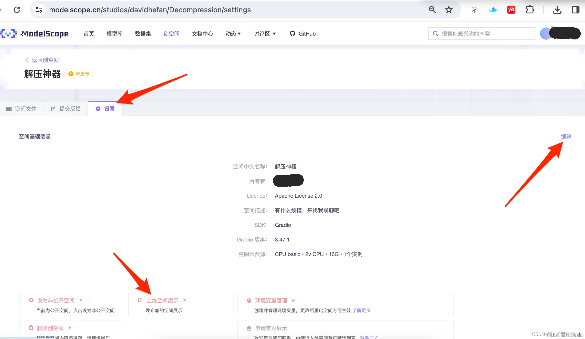Click the gear icon on the 设置 tab
Screen dimensions: 585x339
click(x=98, y=109)
